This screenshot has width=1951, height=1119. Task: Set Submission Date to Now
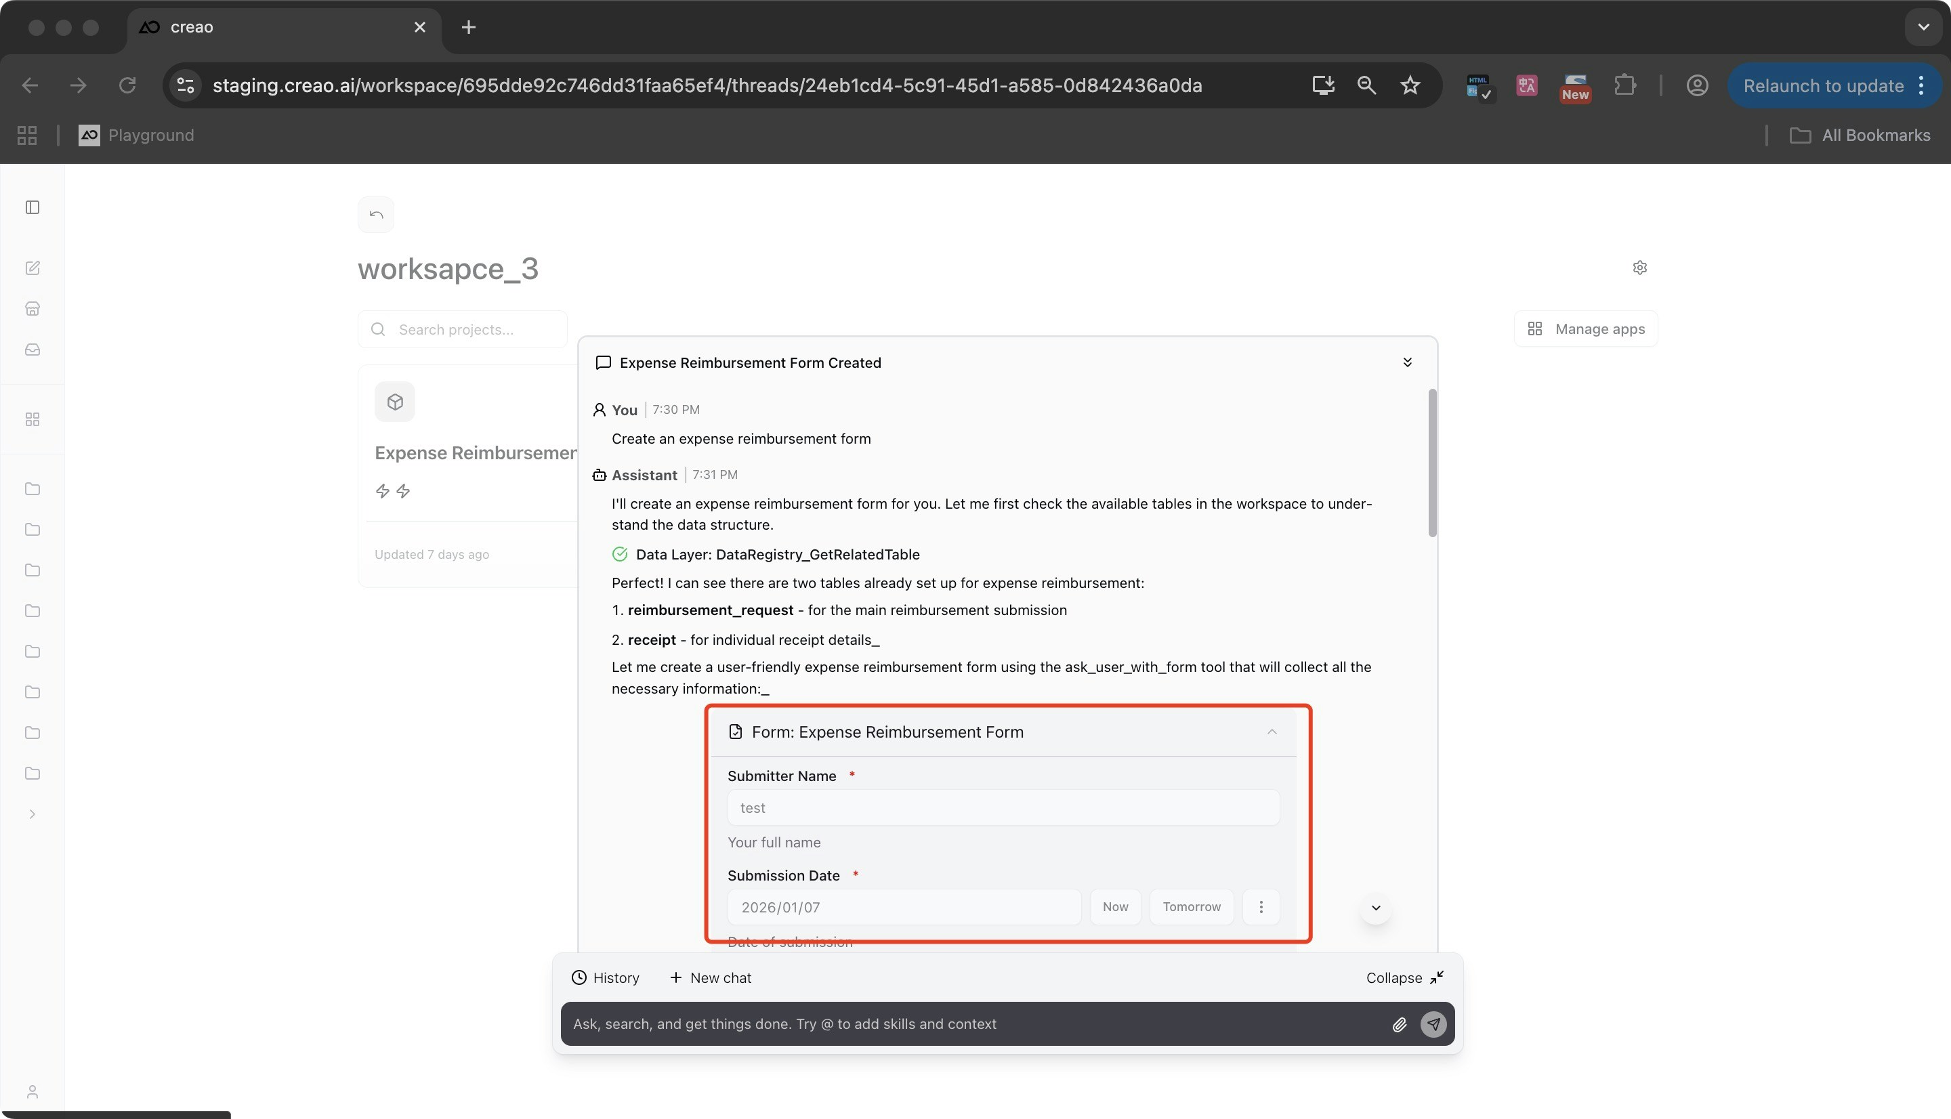point(1115,907)
